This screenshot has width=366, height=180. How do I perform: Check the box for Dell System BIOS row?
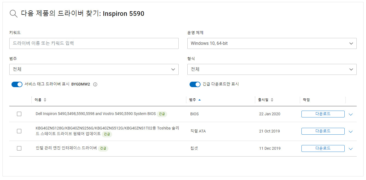click(x=19, y=114)
